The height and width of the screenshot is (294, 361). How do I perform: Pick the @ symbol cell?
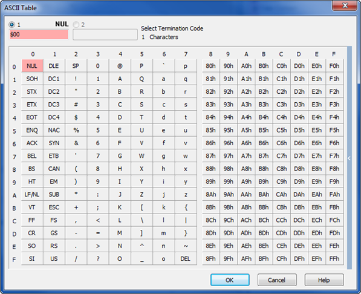pos(120,66)
